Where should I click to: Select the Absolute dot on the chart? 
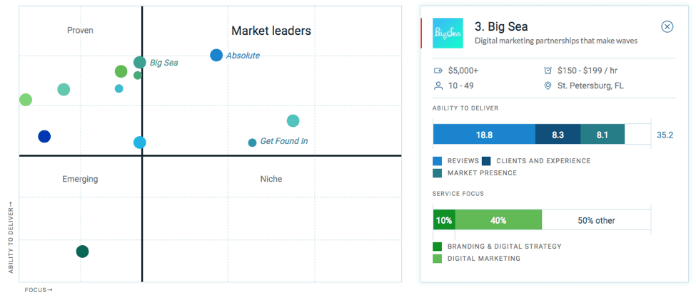click(x=216, y=55)
